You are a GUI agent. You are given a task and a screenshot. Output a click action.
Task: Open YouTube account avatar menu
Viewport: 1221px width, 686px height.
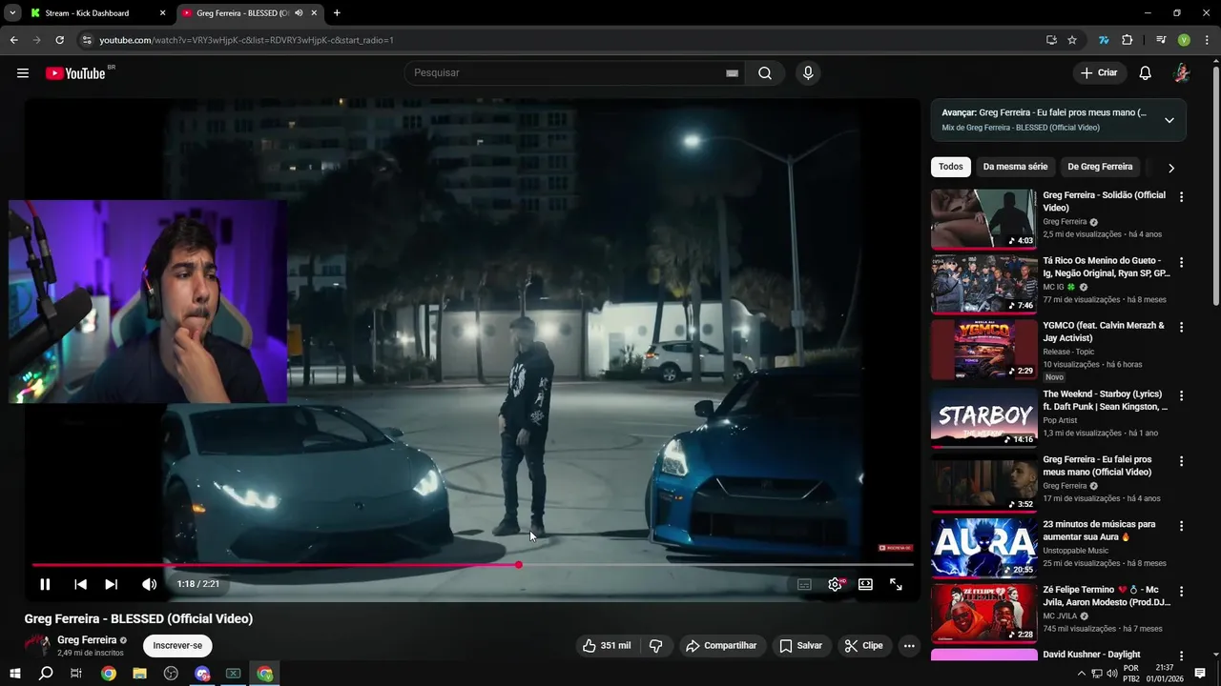[x=1182, y=73]
